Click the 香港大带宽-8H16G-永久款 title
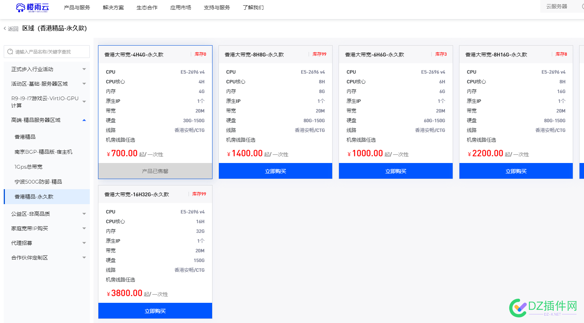 pos(496,55)
